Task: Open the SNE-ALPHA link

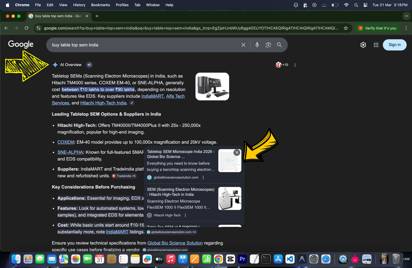Action: tap(70, 152)
